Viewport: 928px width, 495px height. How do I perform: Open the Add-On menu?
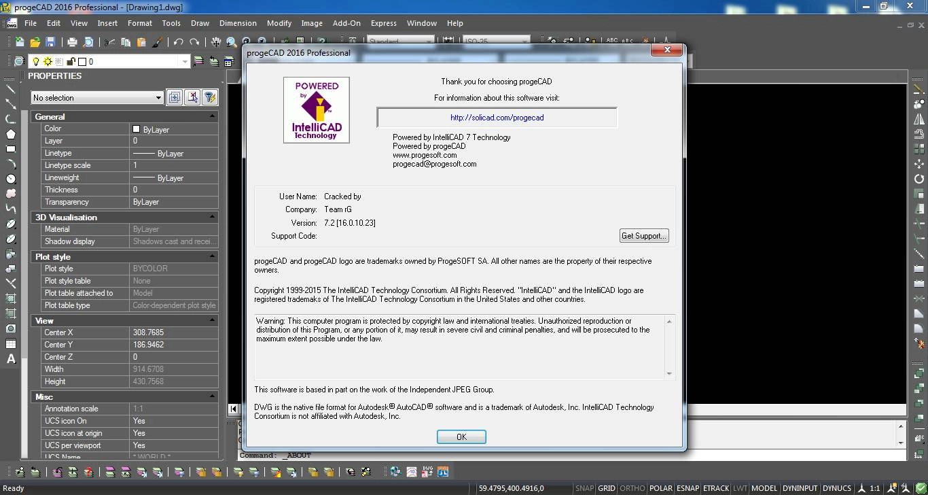coord(346,23)
